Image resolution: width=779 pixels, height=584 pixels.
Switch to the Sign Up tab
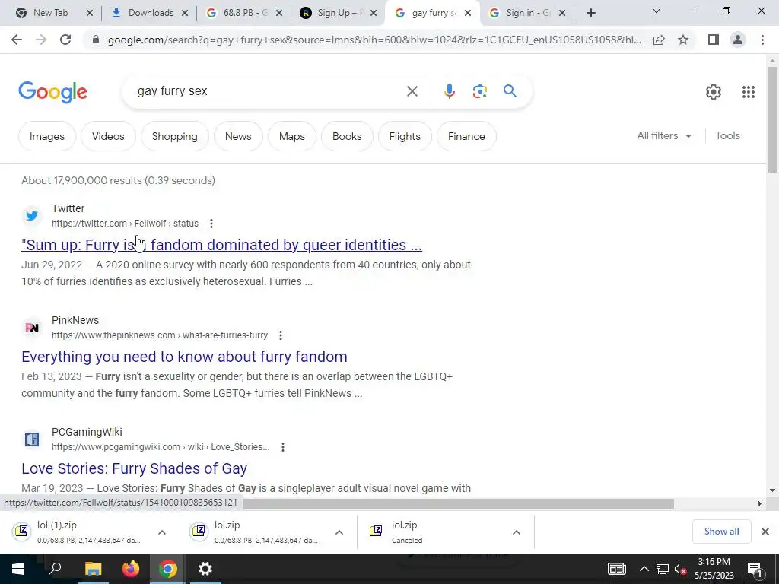(x=338, y=13)
